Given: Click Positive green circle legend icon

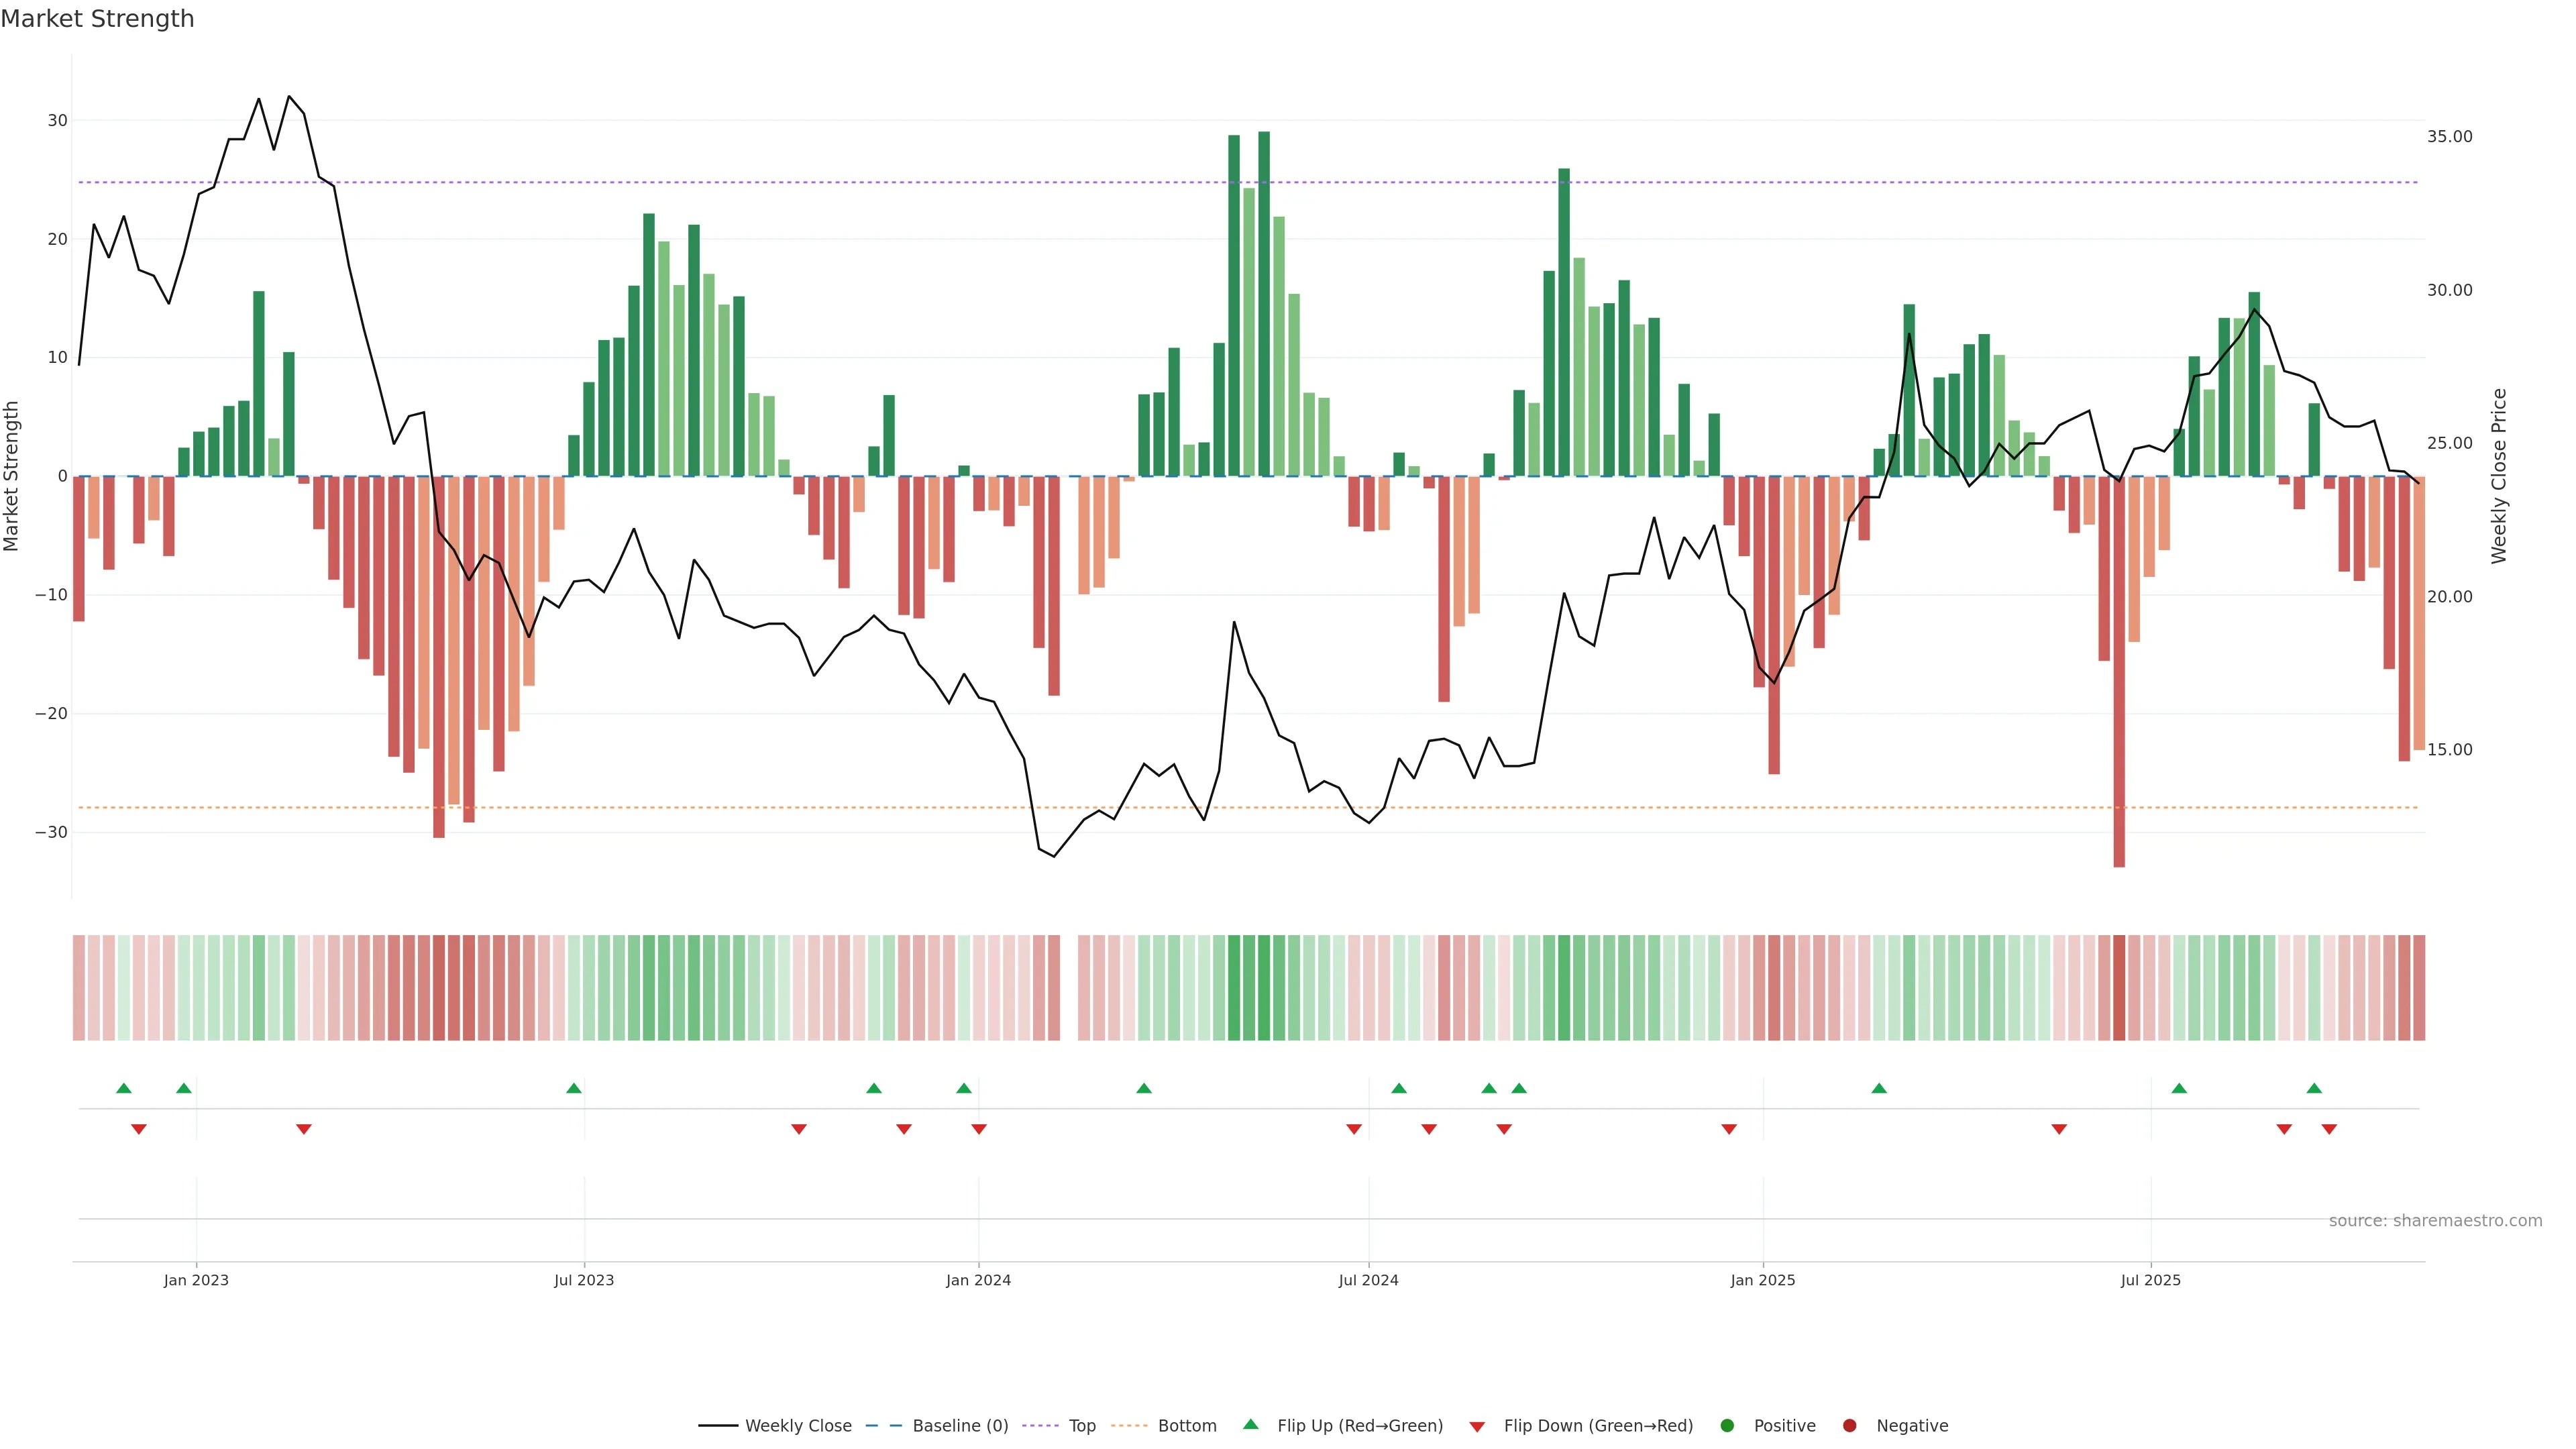Looking at the screenshot, I should (1727, 1426).
